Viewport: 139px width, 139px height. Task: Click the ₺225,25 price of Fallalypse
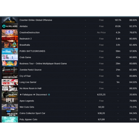point(101,95)
